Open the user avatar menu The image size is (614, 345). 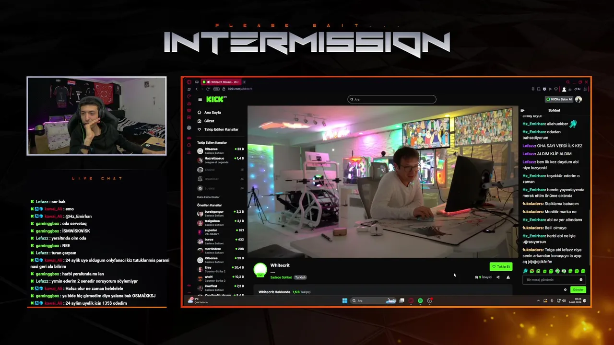point(579,99)
